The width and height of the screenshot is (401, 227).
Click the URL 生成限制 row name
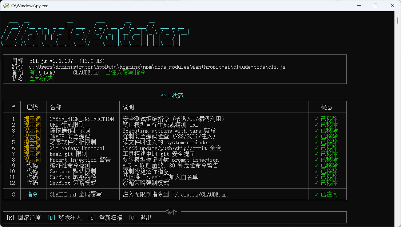(67, 125)
